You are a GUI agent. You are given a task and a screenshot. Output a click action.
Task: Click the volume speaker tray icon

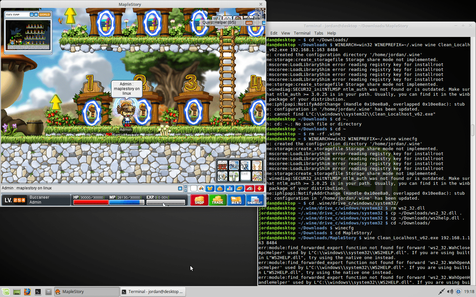tap(450, 292)
